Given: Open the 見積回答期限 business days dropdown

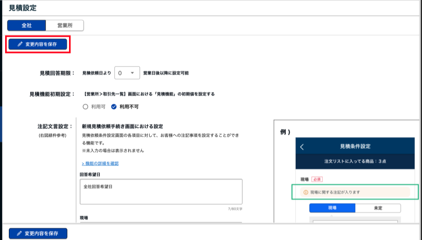Looking at the screenshot, I should tap(127, 73).
